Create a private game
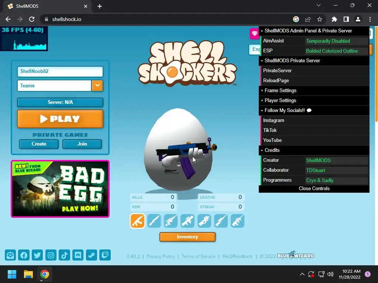This screenshot has width=378, height=283. (x=39, y=144)
